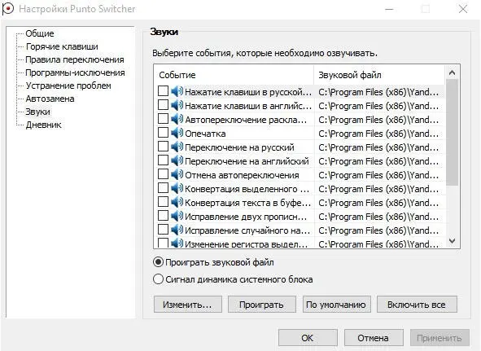
Task: Toggle the Отмена автопереключения checkbox
Action: click(163, 173)
